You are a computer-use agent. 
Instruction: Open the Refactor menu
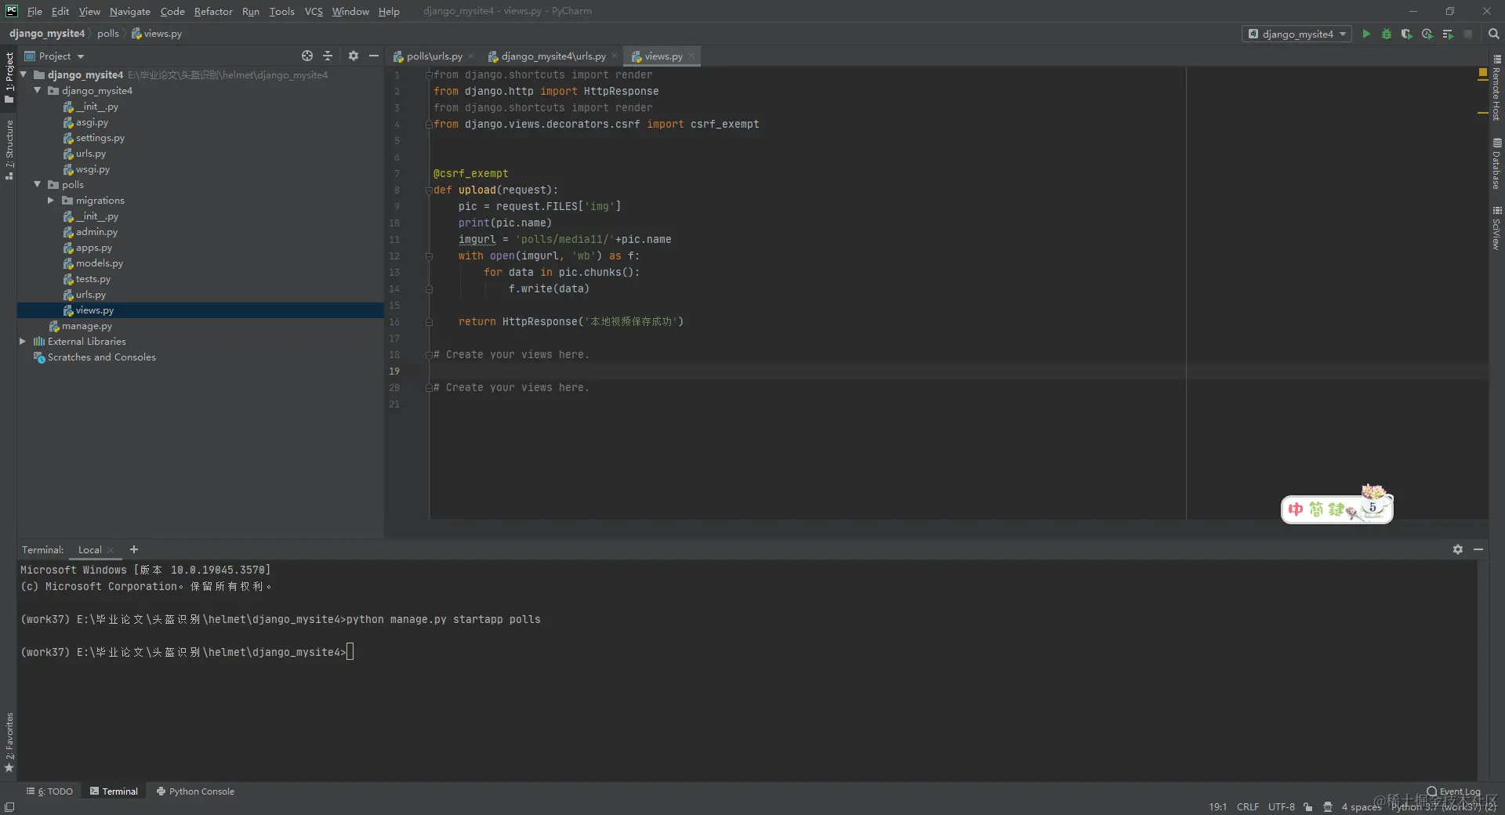point(213,11)
